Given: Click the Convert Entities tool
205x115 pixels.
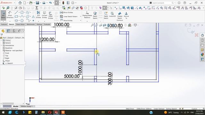Looking at the screenshot, I should [x=45, y=14].
